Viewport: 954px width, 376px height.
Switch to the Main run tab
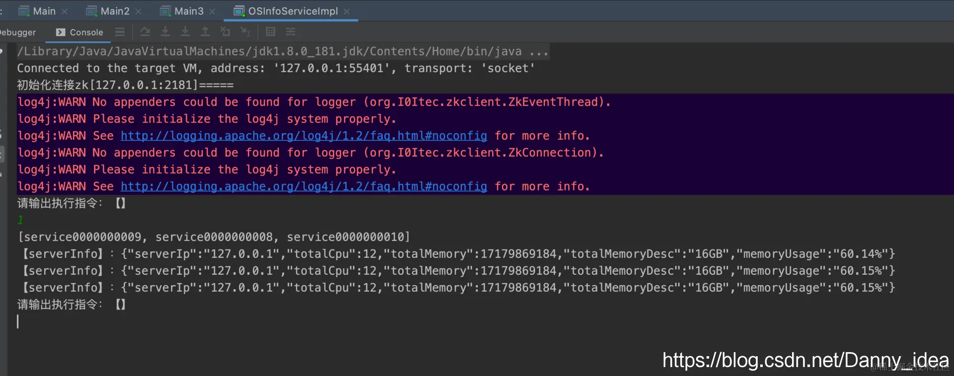[x=44, y=11]
